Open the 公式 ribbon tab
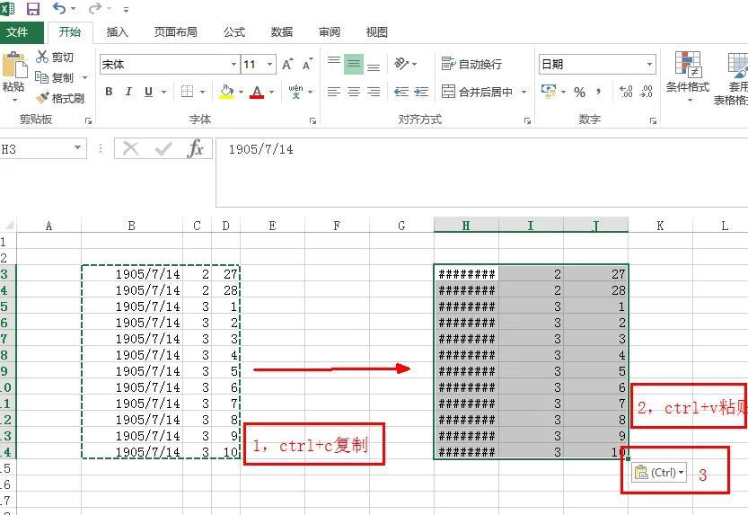This screenshot has height=515, width=748. pos(233,32)
